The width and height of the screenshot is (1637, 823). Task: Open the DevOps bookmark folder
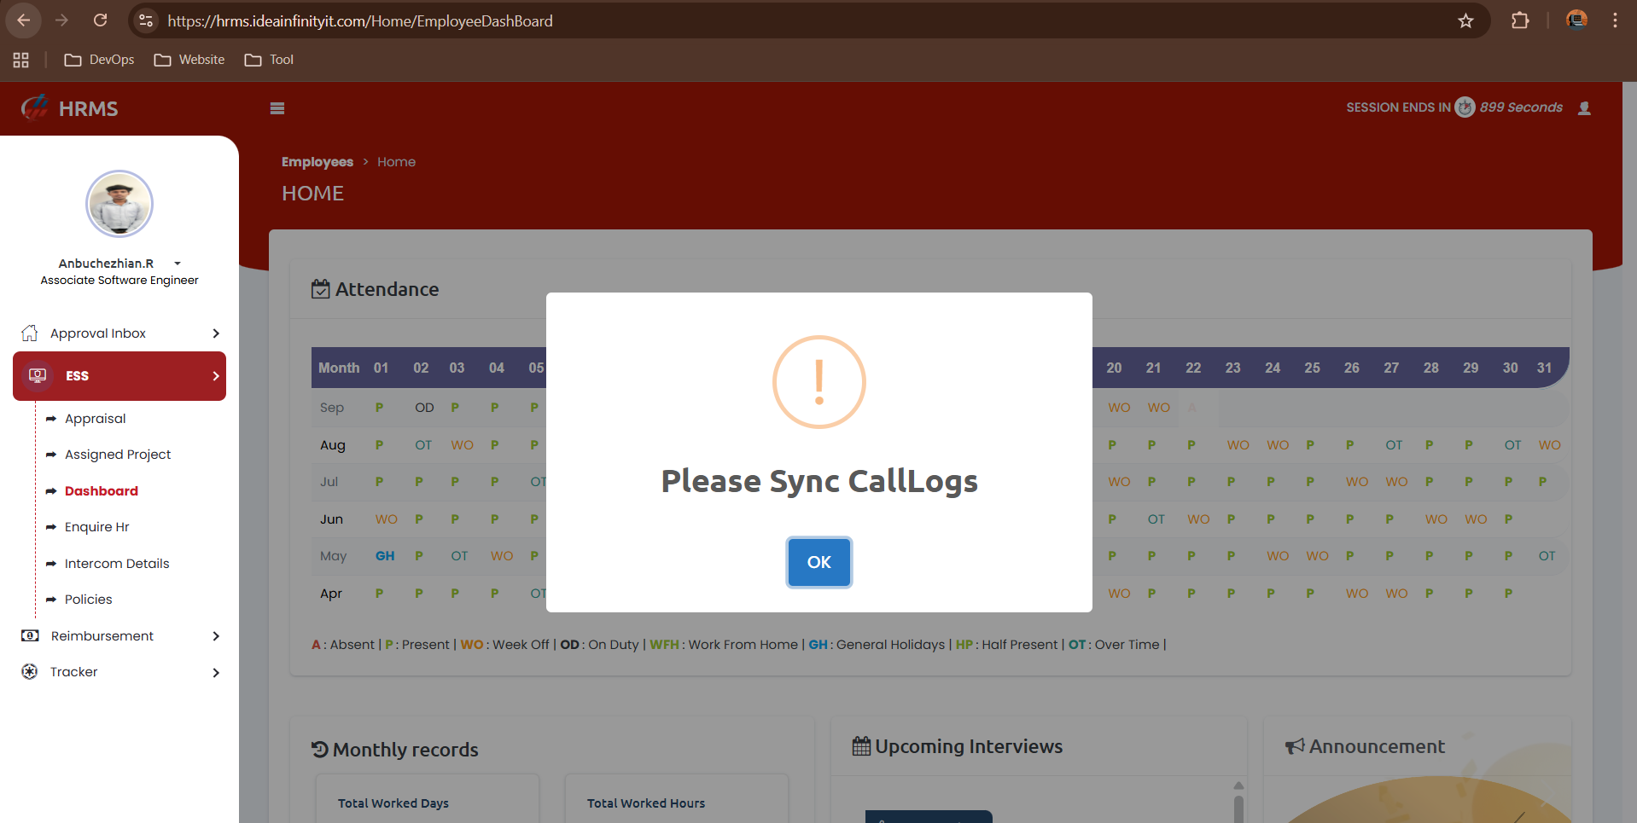click(x=100, y=60)
